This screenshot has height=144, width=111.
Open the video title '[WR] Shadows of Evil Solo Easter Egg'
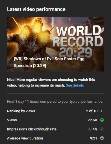[x=49, y=62]
